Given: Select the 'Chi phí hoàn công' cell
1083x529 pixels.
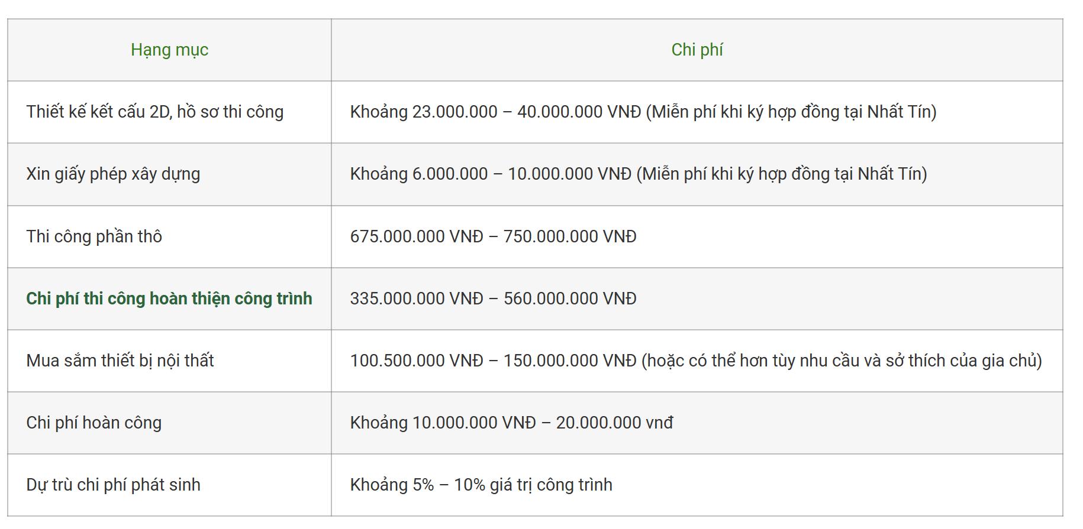Looking at the screenshot, I should pyautogui.click(x=169, y=423).
